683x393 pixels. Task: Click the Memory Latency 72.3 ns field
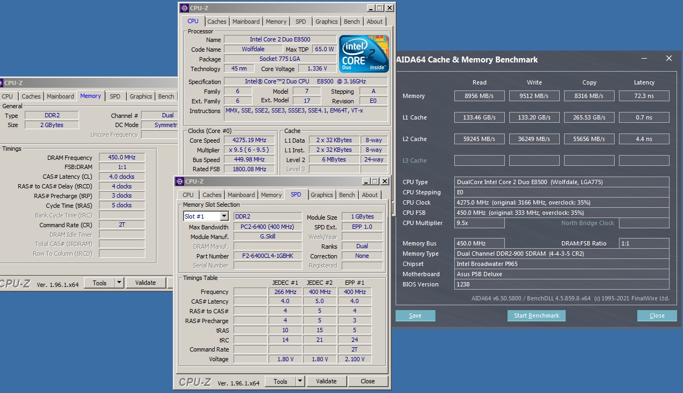pos(644,96)
